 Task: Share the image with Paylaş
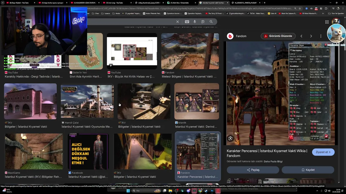pos(253,170)
